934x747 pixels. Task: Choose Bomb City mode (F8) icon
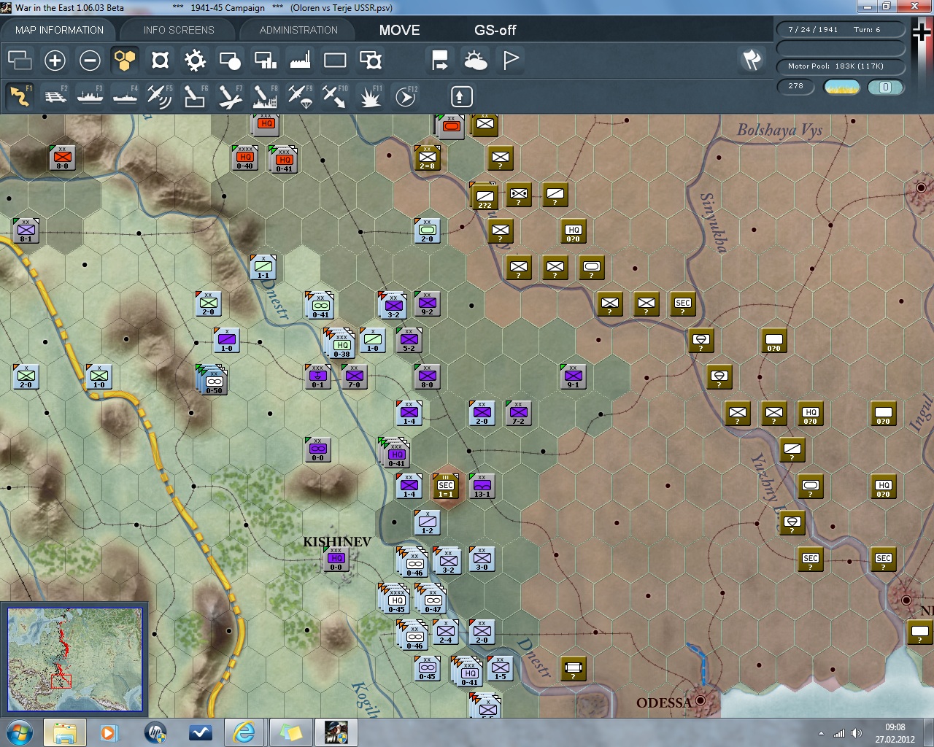pos(265,96)
